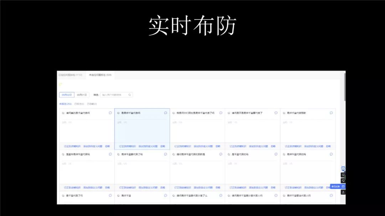Open chat icon on card 请问易烊千玺是沙宣代言人吗
Image resolution: width=385 pixels, height=216 pixels.
click(x=276, y=195)
